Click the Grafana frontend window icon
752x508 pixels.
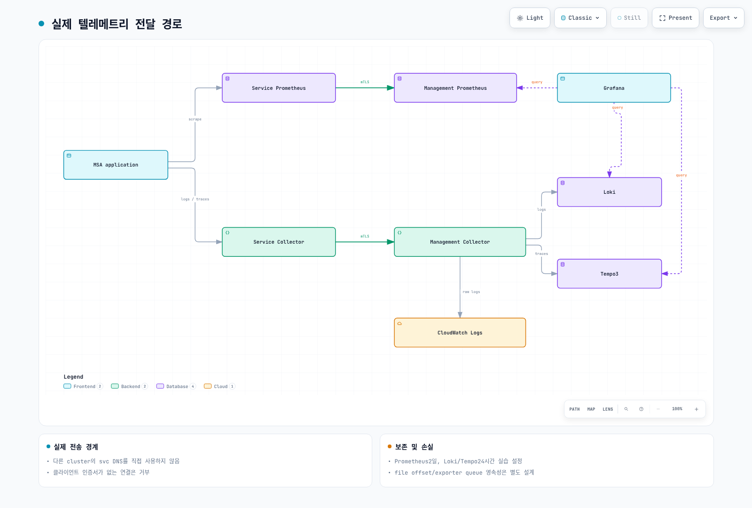tap(563, 79)
